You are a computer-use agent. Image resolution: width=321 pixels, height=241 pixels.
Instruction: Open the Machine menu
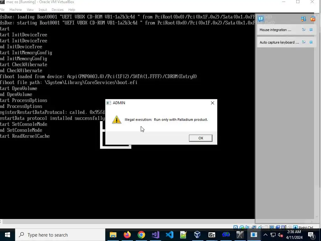tap(16, 10)
